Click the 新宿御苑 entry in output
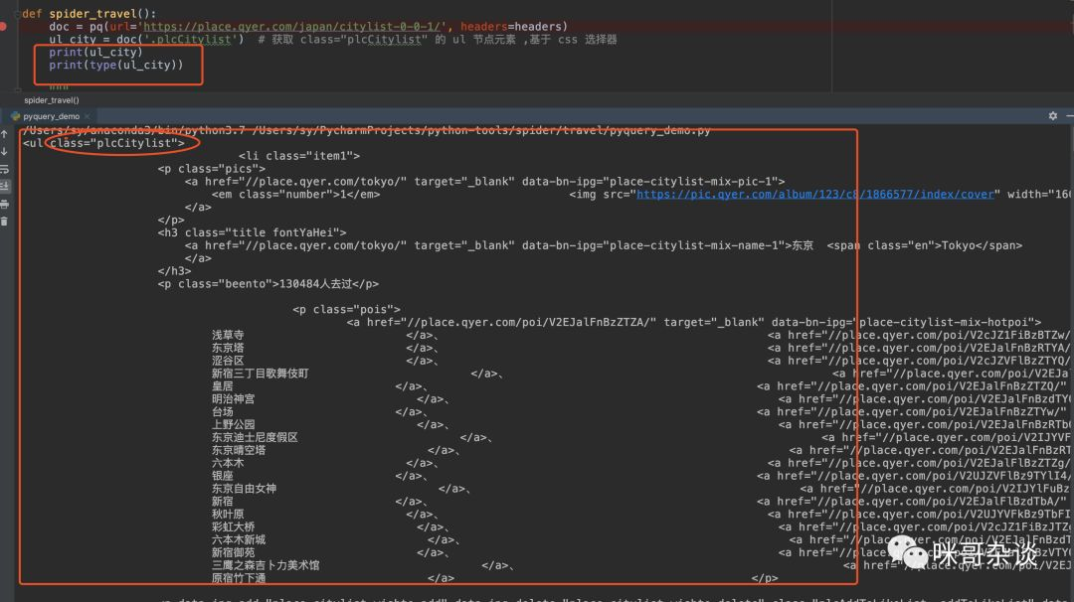Screen dimensions: 1074x602 pyautogui.click(x=233, y=552)
